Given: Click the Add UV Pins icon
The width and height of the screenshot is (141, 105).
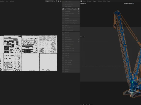Looking at the screenshot, I should (63, 2).
